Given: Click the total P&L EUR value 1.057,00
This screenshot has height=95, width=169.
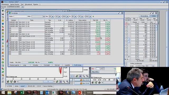Looking at the screenshot, I should pyautogui.click(x=28, y=62).
